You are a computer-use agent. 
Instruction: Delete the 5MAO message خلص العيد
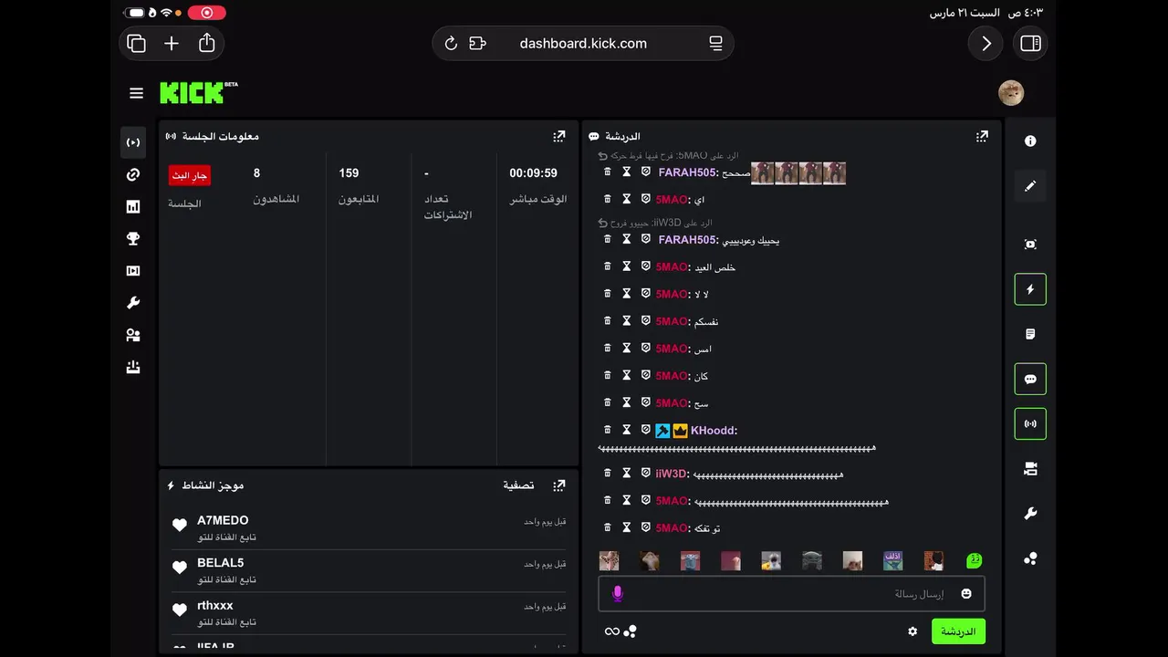(x=608, y=266)
